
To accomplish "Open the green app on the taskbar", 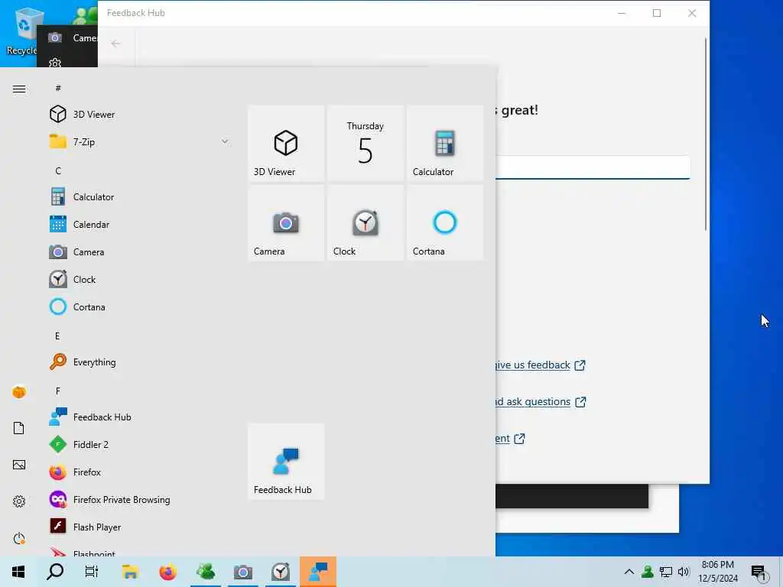I will (206, 572).
